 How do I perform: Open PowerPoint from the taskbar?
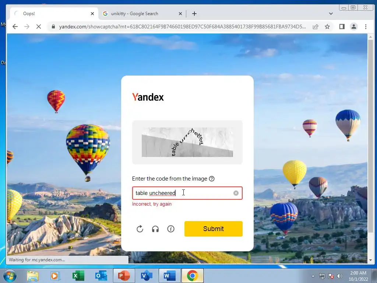[x=124, y=276]
